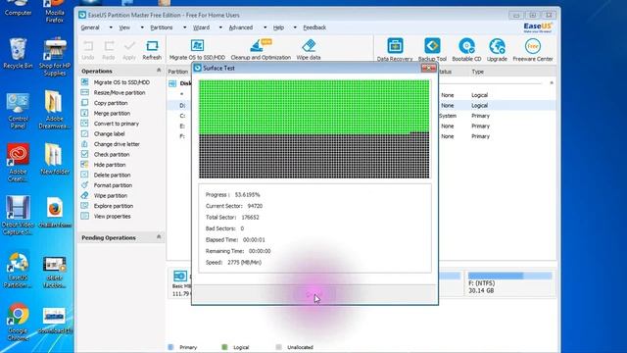Click the Feedback link

[x=314, y=27]
